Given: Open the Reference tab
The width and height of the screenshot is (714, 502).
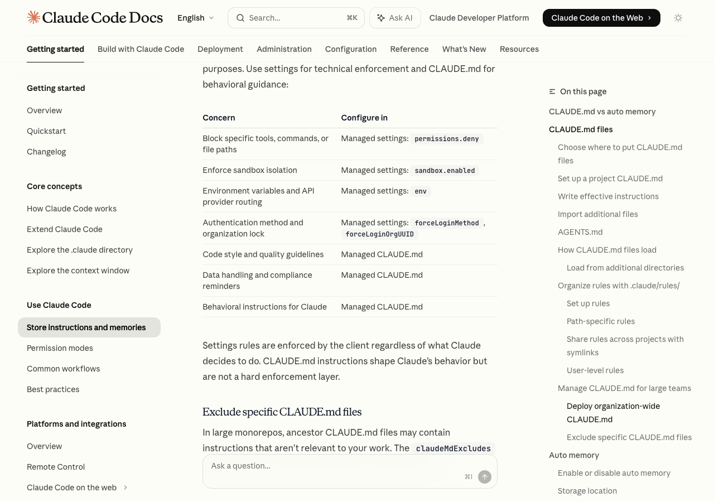Looking at the screenshot, I should (x=409, y=49).
